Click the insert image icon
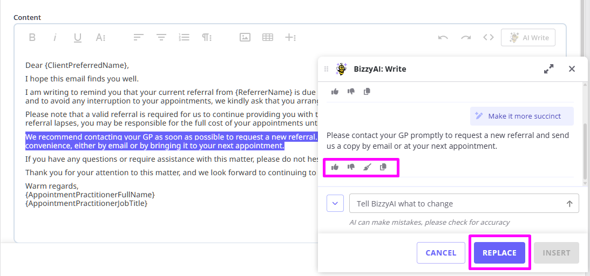This screenshot has width=590, height=276. tap(245, 37)
